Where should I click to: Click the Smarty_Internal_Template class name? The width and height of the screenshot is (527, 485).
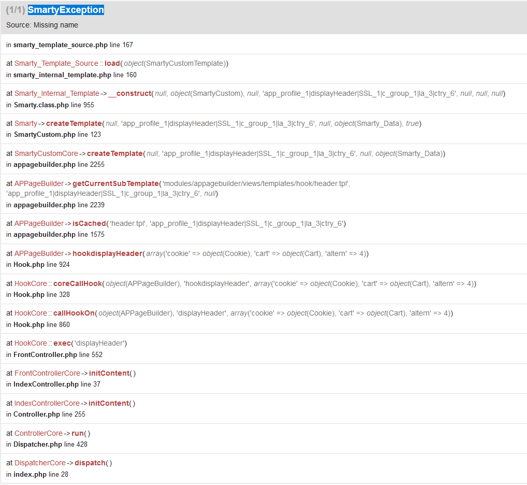(x=57, y=93)
